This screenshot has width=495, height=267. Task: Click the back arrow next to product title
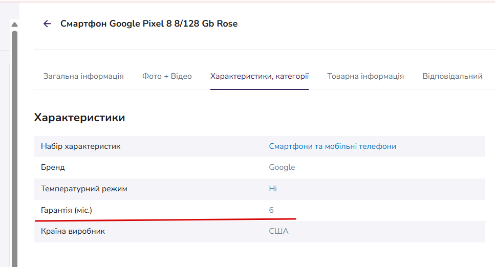pos(47,24)
